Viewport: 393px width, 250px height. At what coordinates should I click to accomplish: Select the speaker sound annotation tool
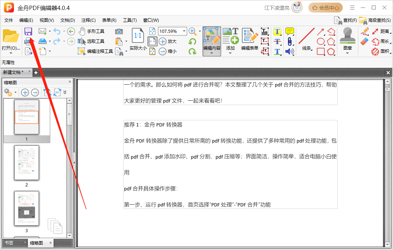pos(289,51)
